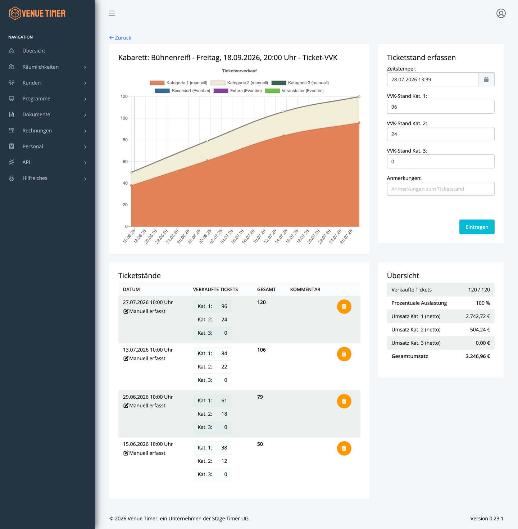Toggle Reserviert (Eventim) legend entry
Screen dimensions: 518x529
point(182,91)
